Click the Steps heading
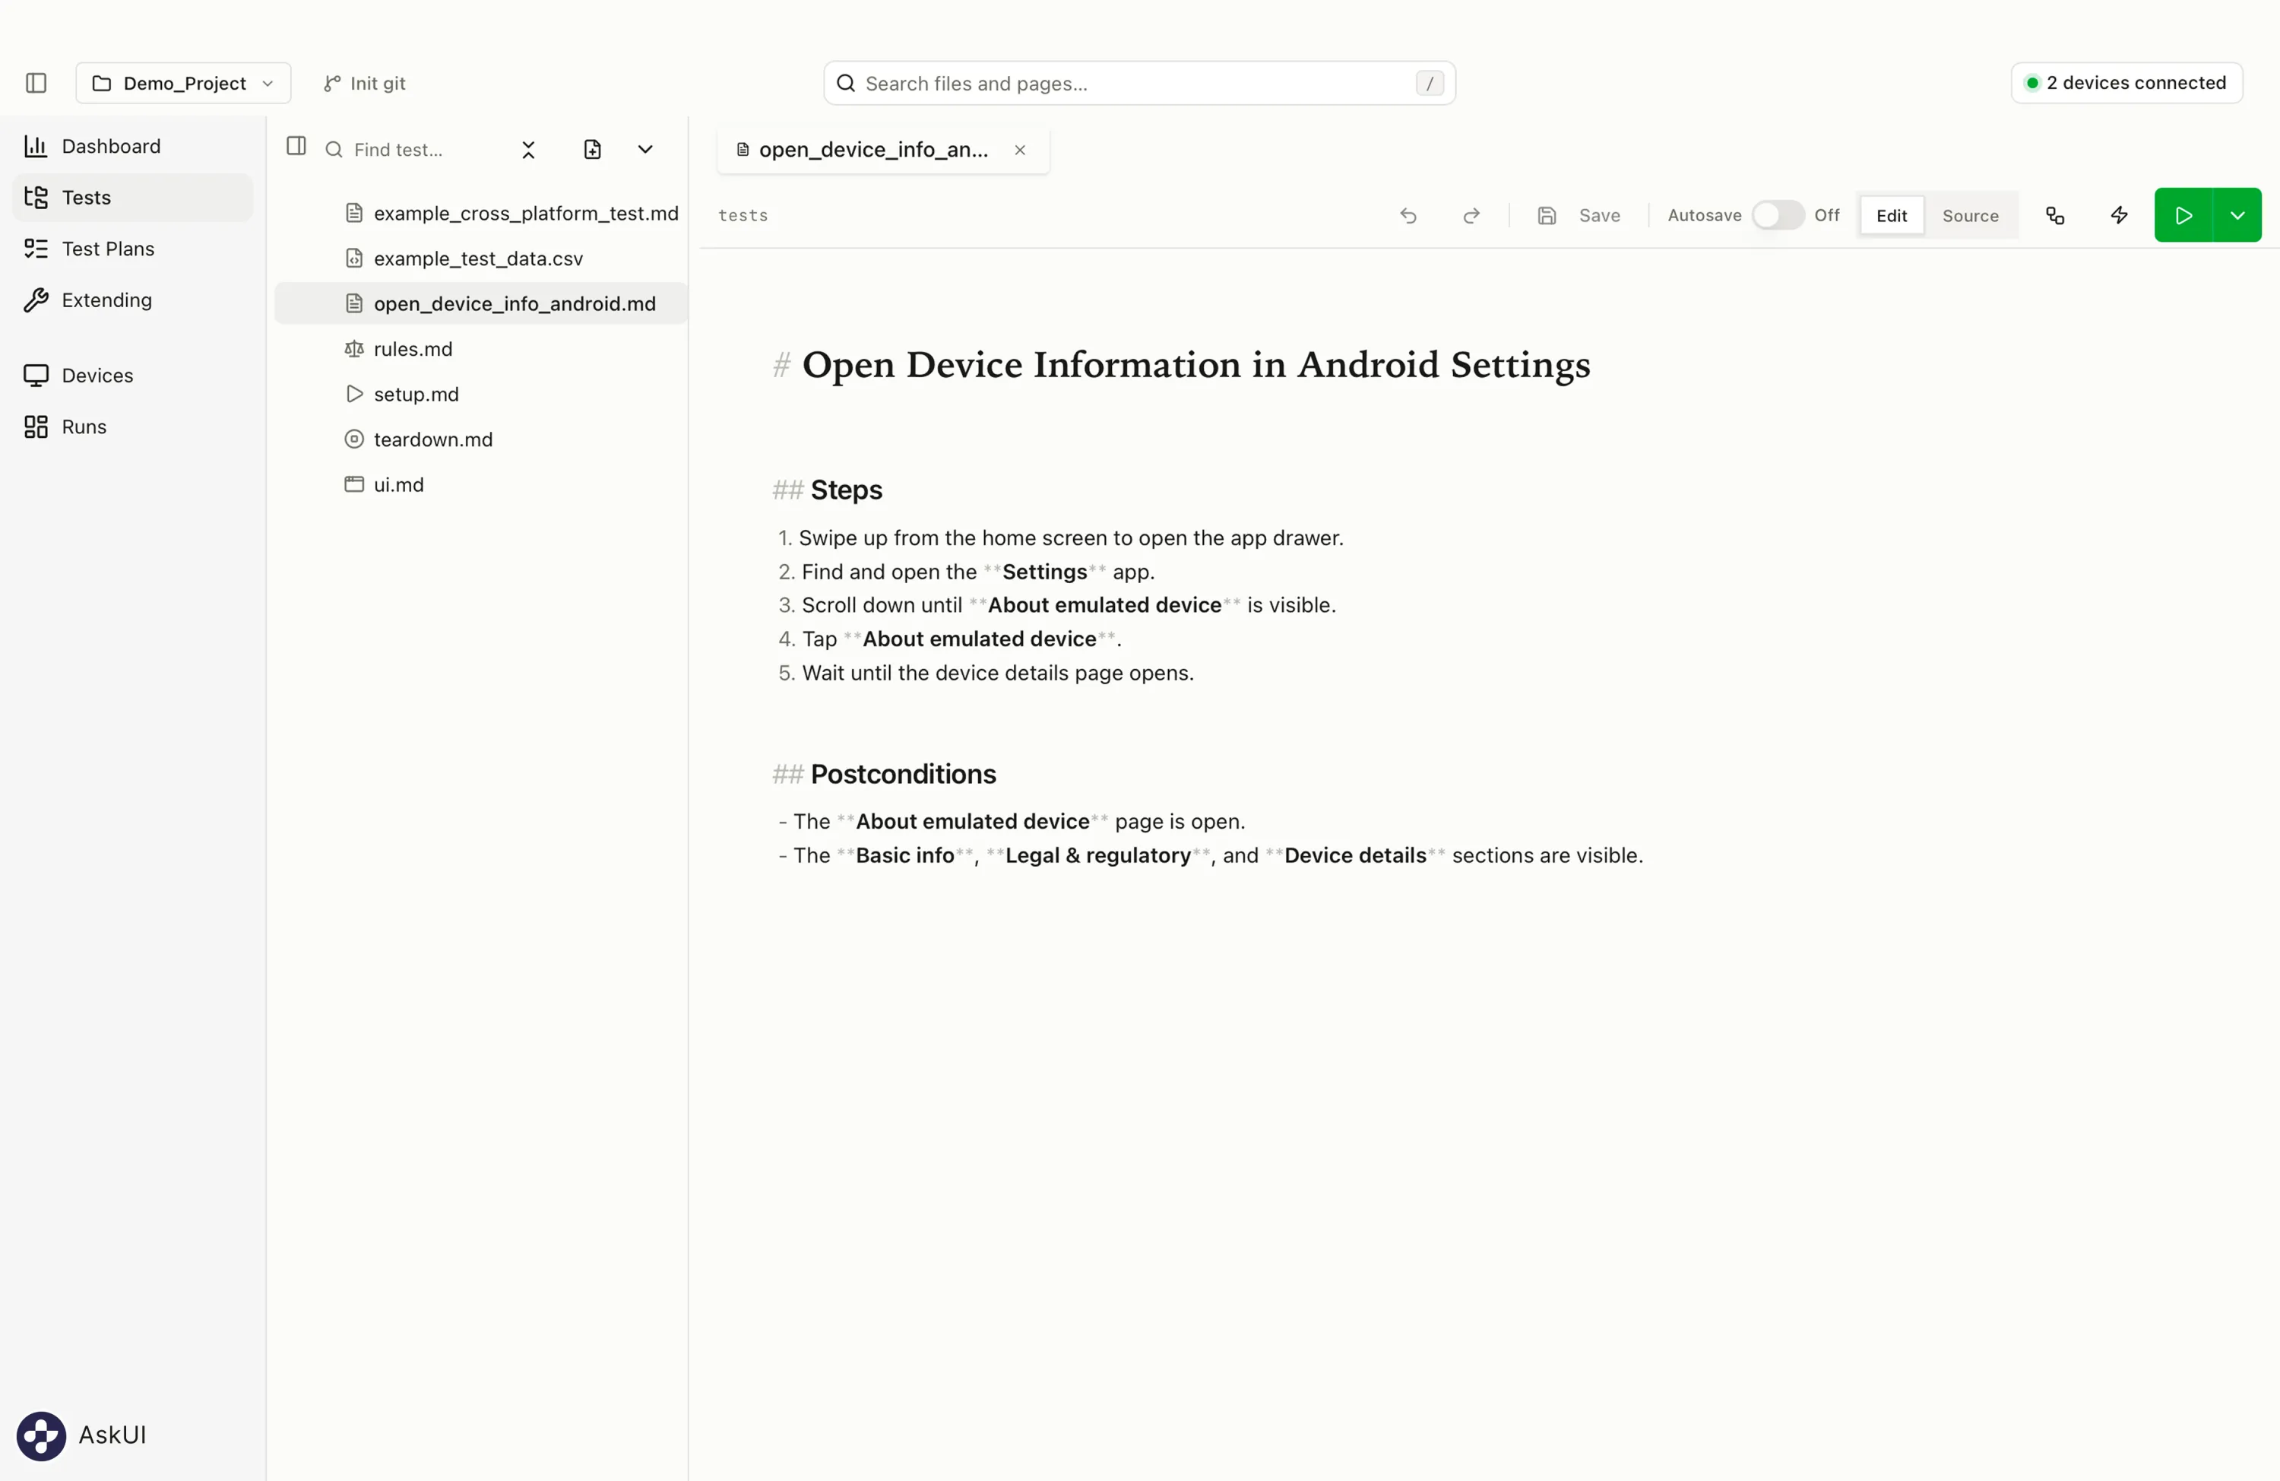Screen dimensions: 2280x1481 [846, 490]
